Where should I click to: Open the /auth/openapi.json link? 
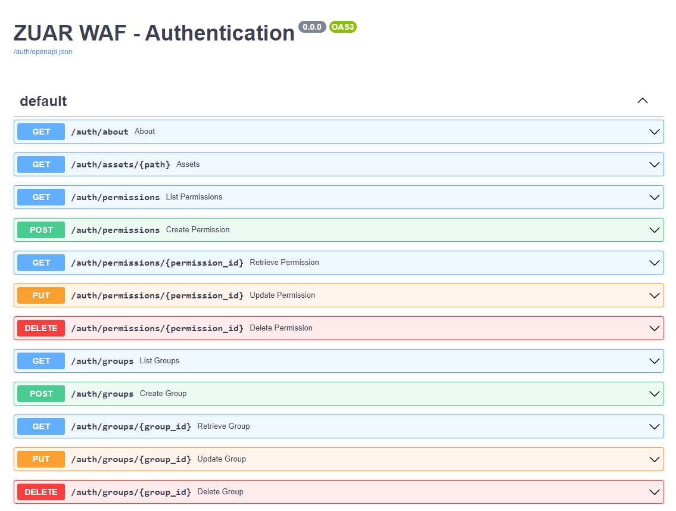click(43, 52)
